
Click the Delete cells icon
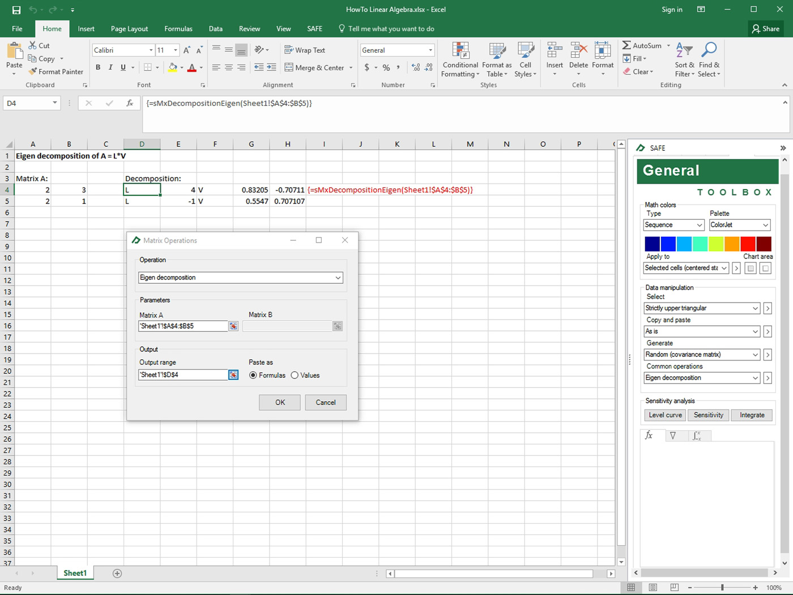[578, 50]
